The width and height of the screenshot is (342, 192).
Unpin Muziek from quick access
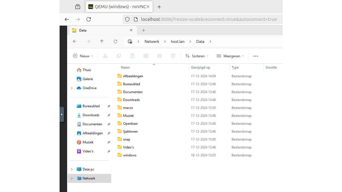pos(109,142)
